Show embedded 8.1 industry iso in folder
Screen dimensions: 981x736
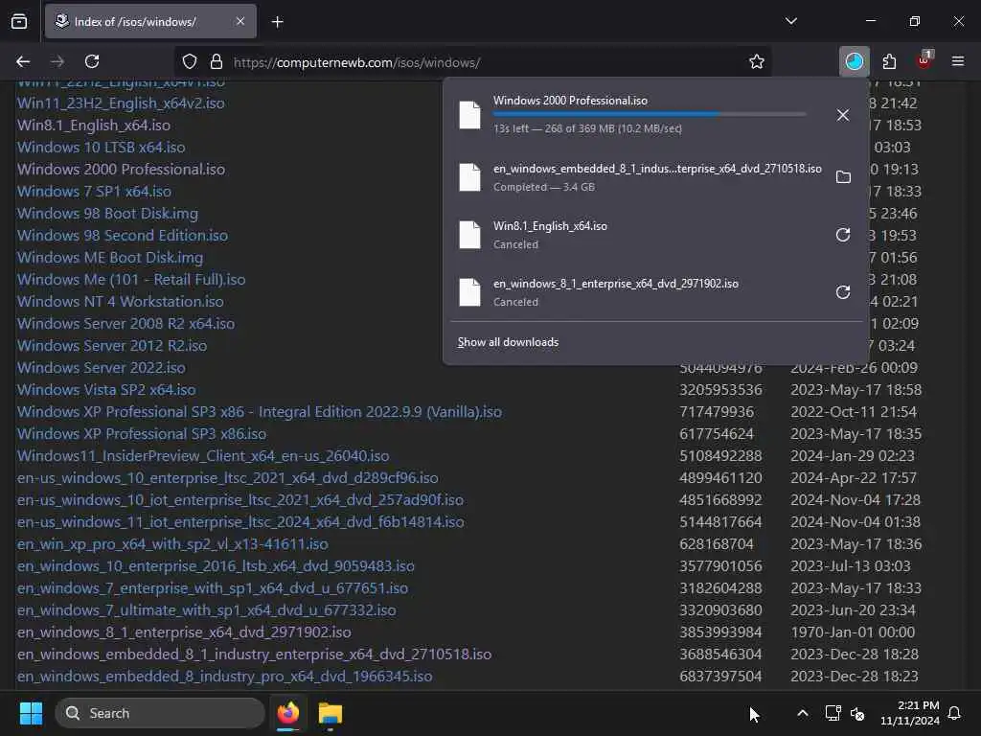point(843,177)
